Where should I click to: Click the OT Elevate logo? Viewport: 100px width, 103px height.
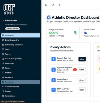coord(9,9)
